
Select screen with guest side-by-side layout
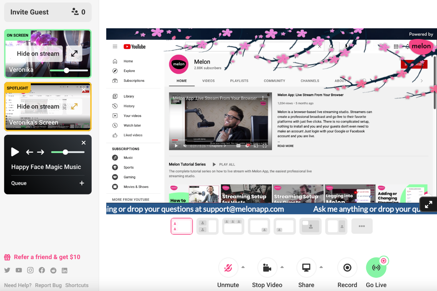point(336,226)
